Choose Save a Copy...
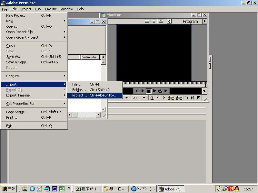This screenshot has height=193, width=258. (34, 62)
